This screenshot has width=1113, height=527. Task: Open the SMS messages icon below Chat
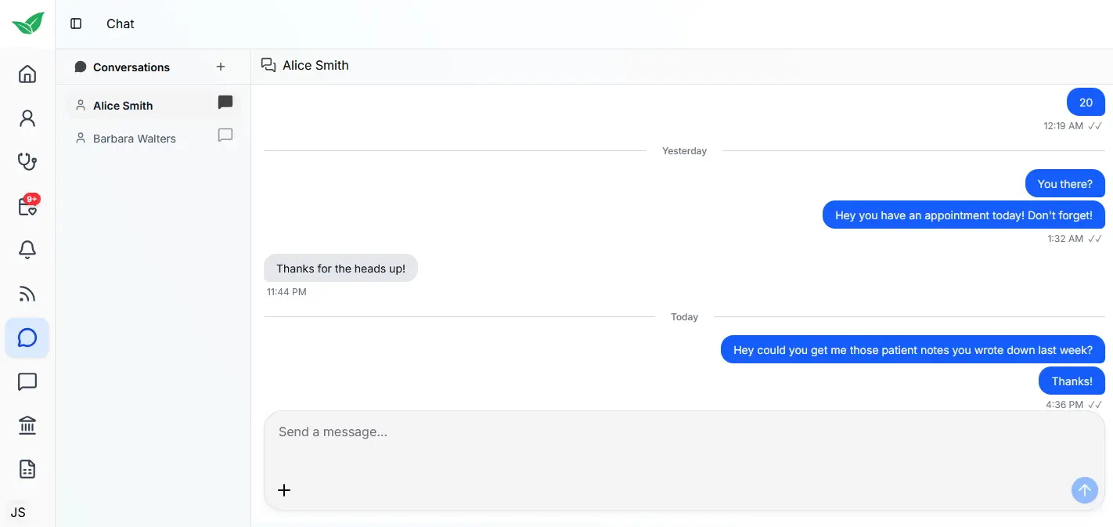[27, 381]
